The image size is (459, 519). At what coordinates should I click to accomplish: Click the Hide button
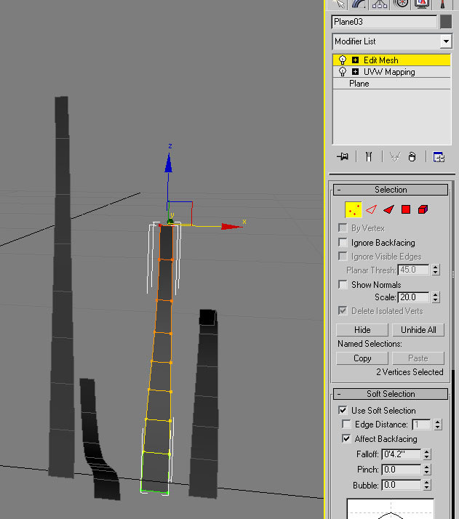pos(362,330)
